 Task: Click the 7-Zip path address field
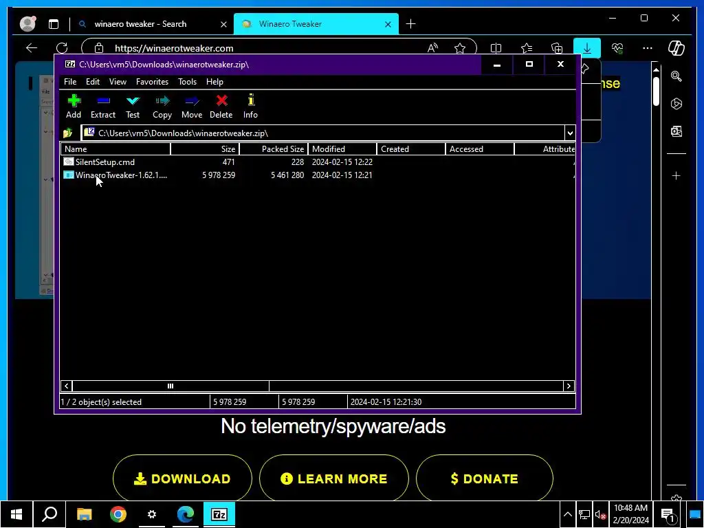tap(323, 133)
